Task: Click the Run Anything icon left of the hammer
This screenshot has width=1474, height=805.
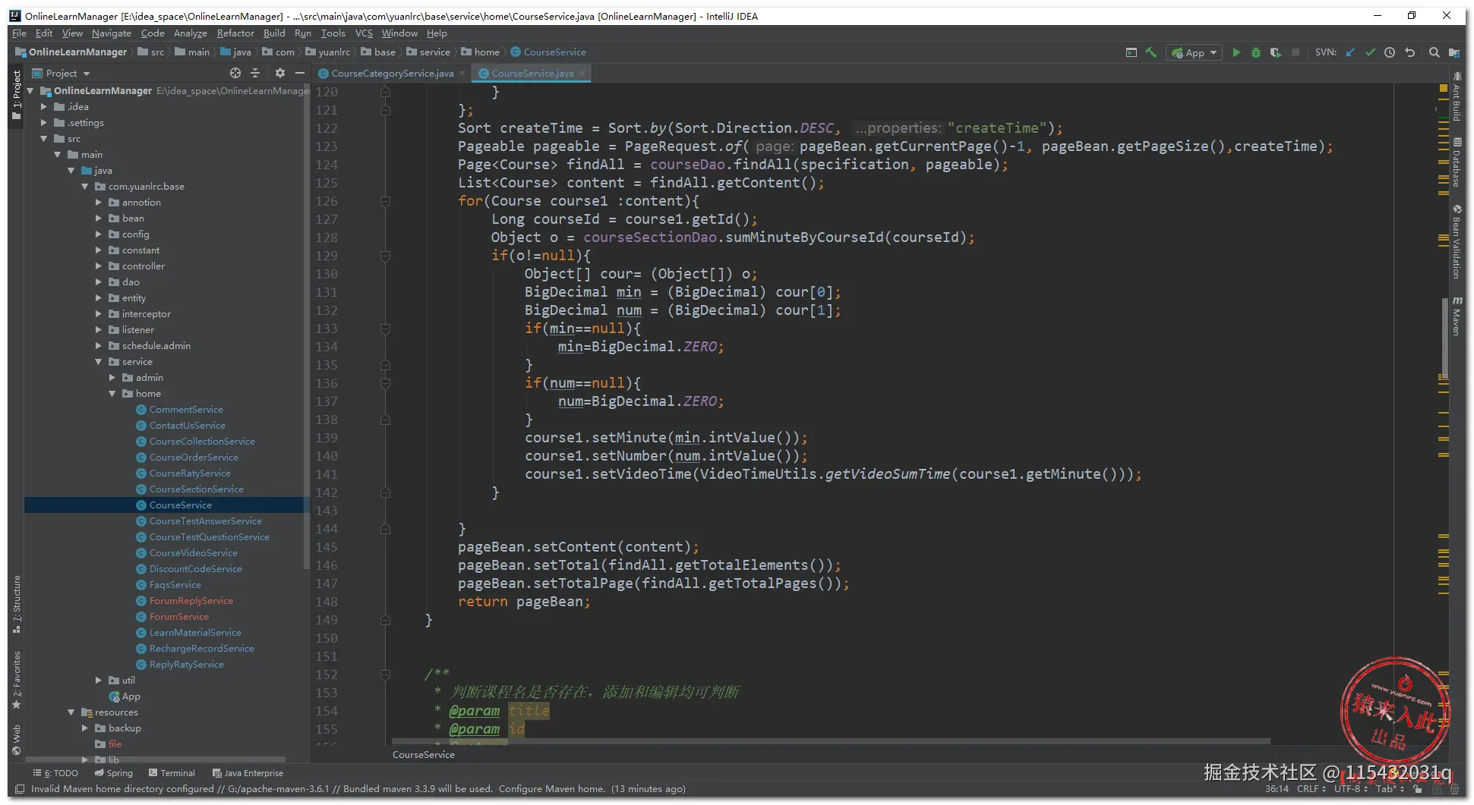Action: [1131, 52]
